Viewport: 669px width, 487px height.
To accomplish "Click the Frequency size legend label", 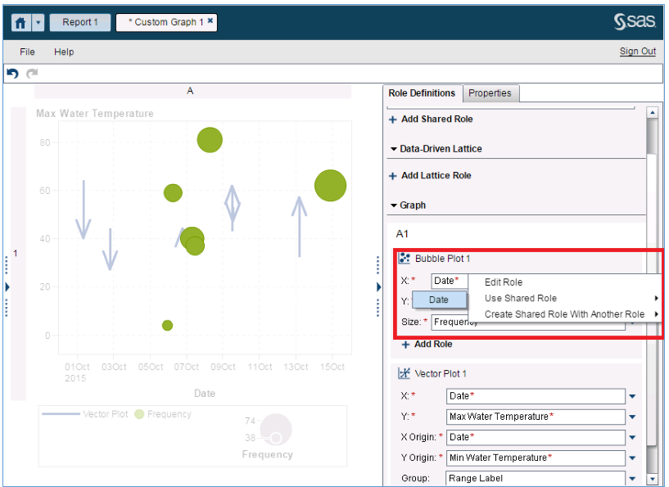I will point(268,454).
